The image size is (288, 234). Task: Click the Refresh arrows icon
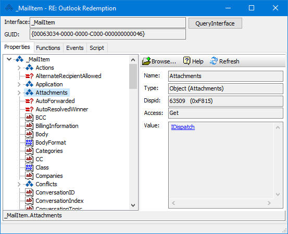(214, 61)
